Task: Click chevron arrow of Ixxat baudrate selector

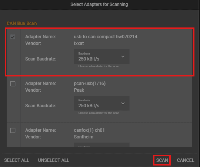Action: 123,57
